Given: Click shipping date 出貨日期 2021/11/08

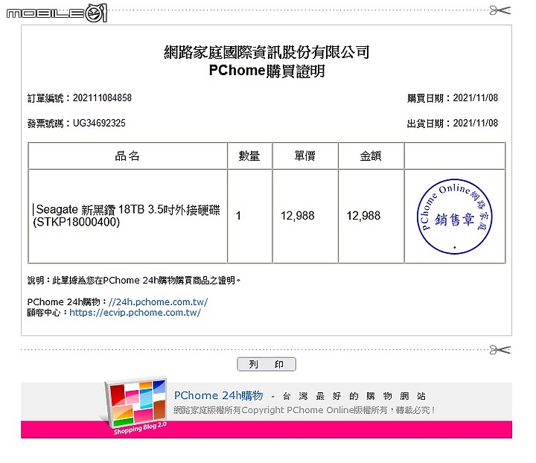Looking at the screenshot, I should tap(453, 123).
